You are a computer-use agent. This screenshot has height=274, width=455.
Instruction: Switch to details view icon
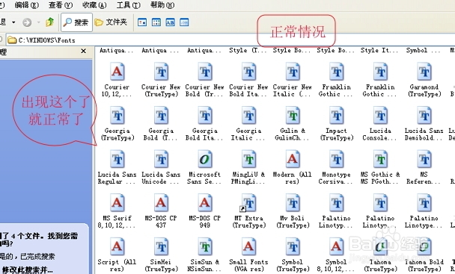(184, 22)
